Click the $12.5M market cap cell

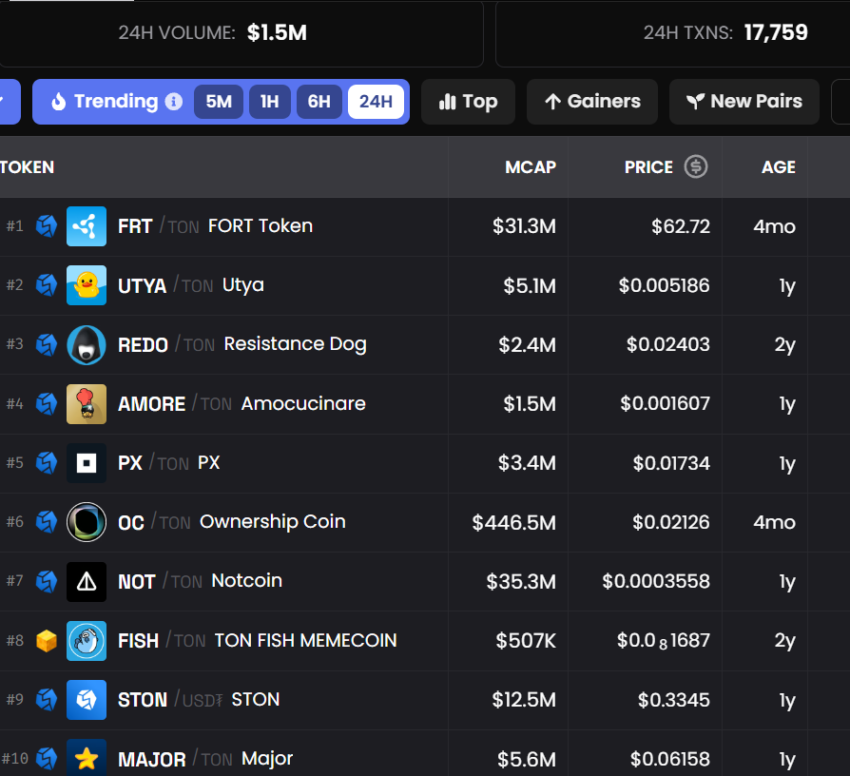tap(524, 700)
